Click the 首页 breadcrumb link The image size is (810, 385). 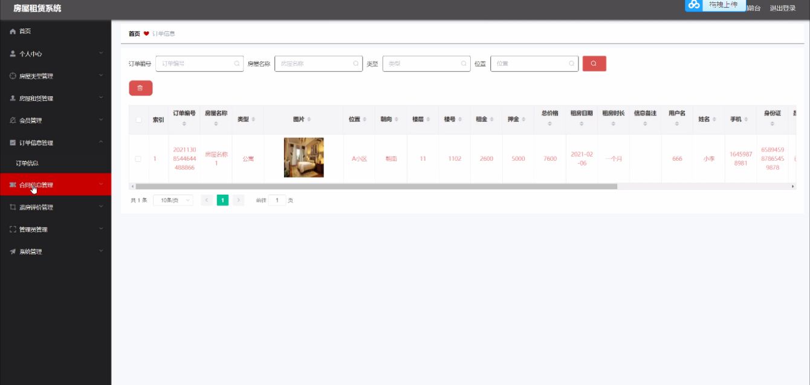click(134, 34)
